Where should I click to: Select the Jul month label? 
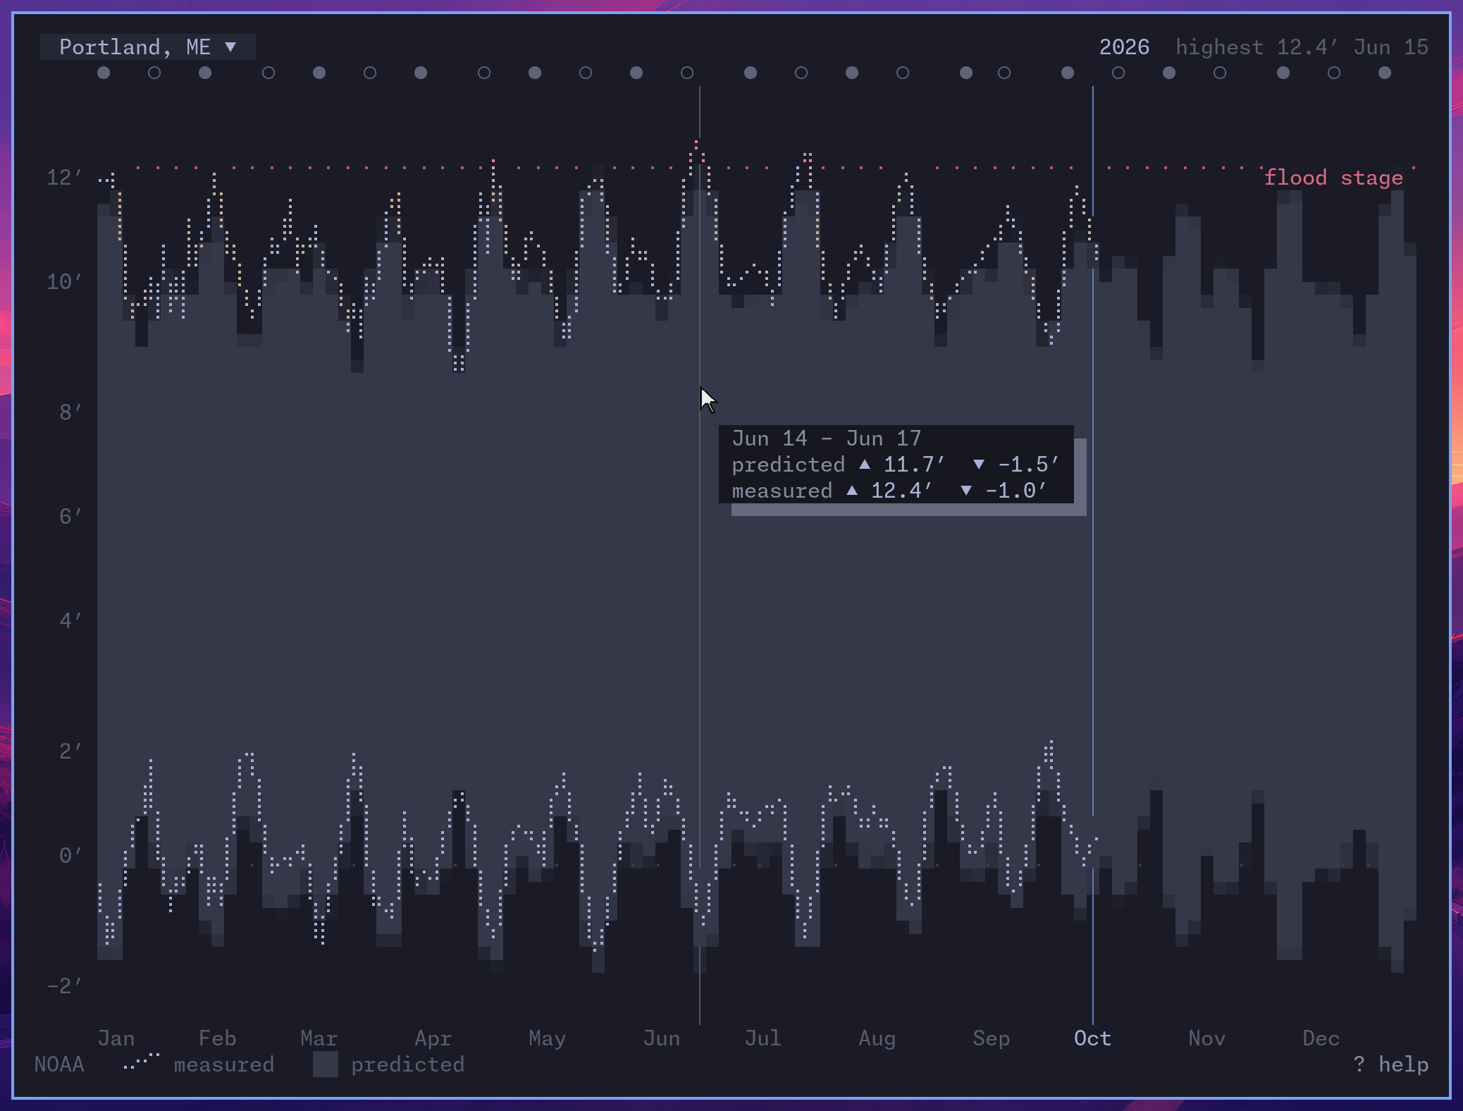(763, 1038)
